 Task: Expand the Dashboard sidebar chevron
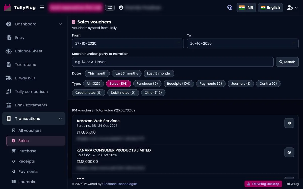click(x=60, y=24)
